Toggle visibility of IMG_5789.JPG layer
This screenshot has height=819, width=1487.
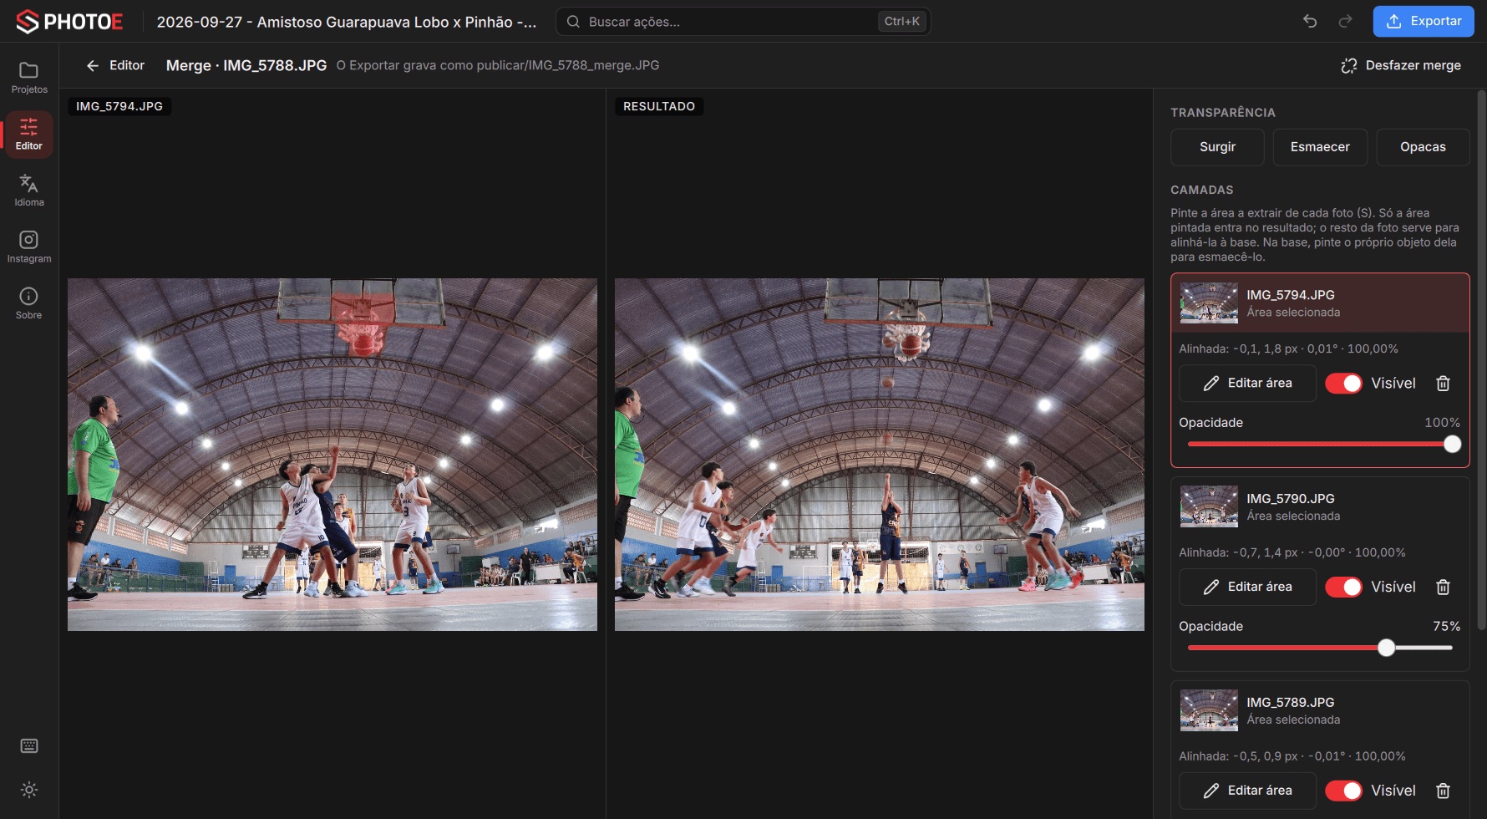click(1343, 791)
